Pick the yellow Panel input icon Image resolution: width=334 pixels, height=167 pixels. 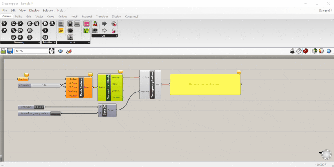coord(61,31)
